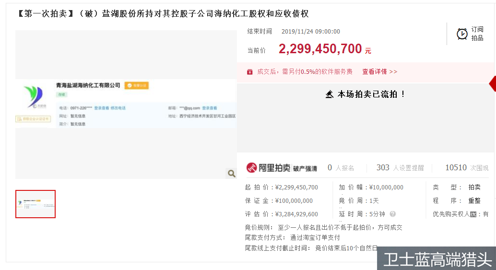Click 青海盐湖海纳化工有限公司 name in image

88,85
